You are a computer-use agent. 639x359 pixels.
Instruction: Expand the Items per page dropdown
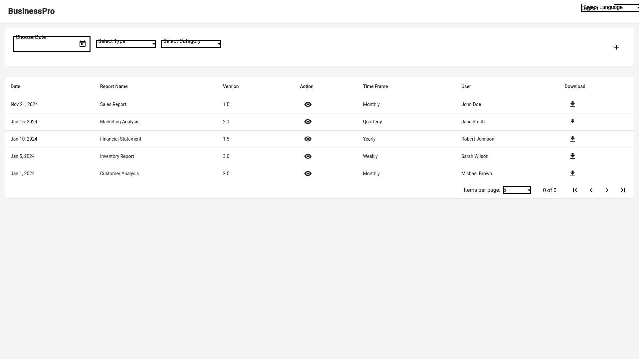click(x=517, y=190)
